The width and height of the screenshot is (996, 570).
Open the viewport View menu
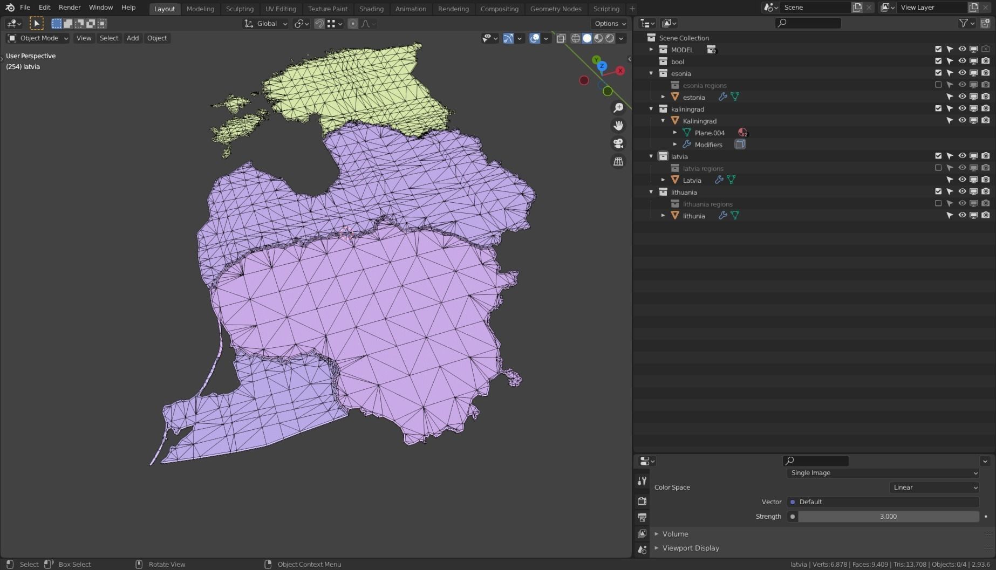[x=84, y=38]
